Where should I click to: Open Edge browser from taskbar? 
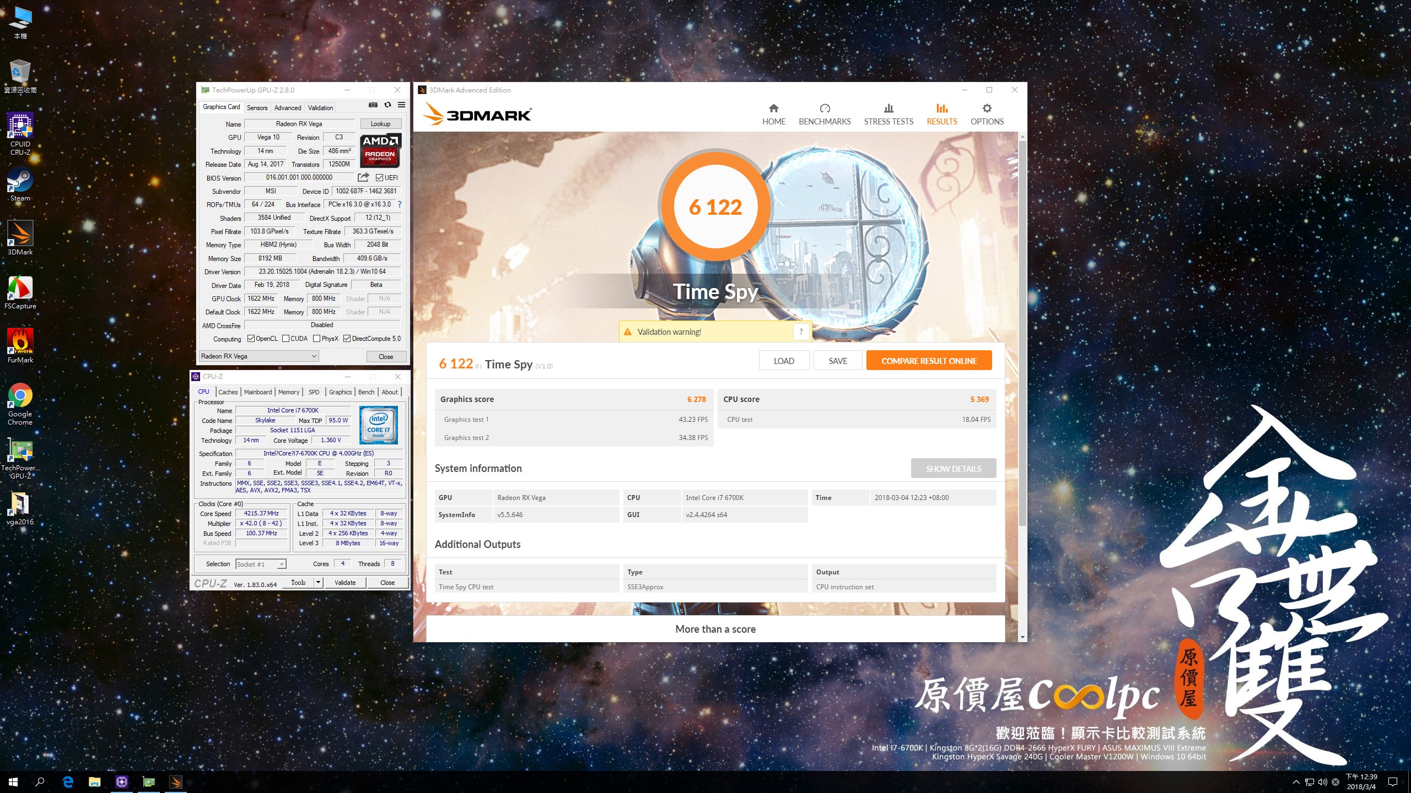(68, 782)
